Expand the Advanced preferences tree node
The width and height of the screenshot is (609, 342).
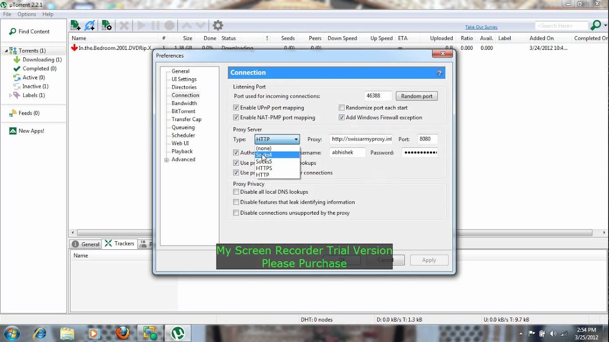(x=167, y=160)
